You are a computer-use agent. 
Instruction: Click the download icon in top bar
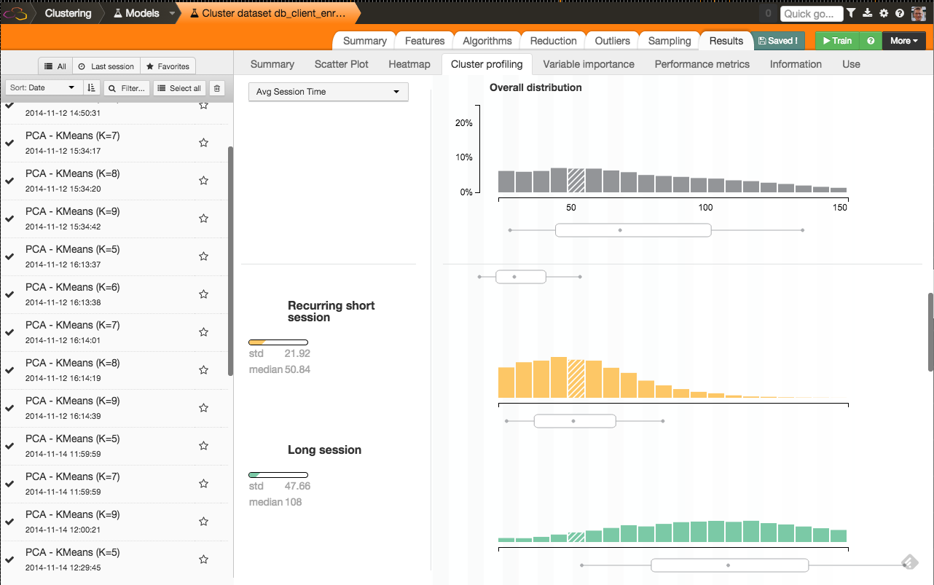pyautogui.click(x=867, y=13)
